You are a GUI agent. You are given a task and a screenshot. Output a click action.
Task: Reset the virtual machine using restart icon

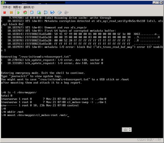point(25,12)
